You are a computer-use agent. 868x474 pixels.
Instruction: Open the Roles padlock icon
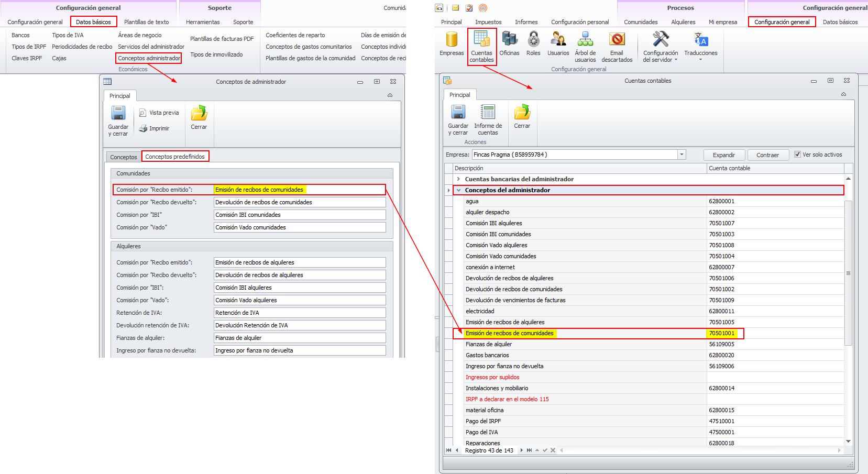pyautogui.click(x=533, y=43)
